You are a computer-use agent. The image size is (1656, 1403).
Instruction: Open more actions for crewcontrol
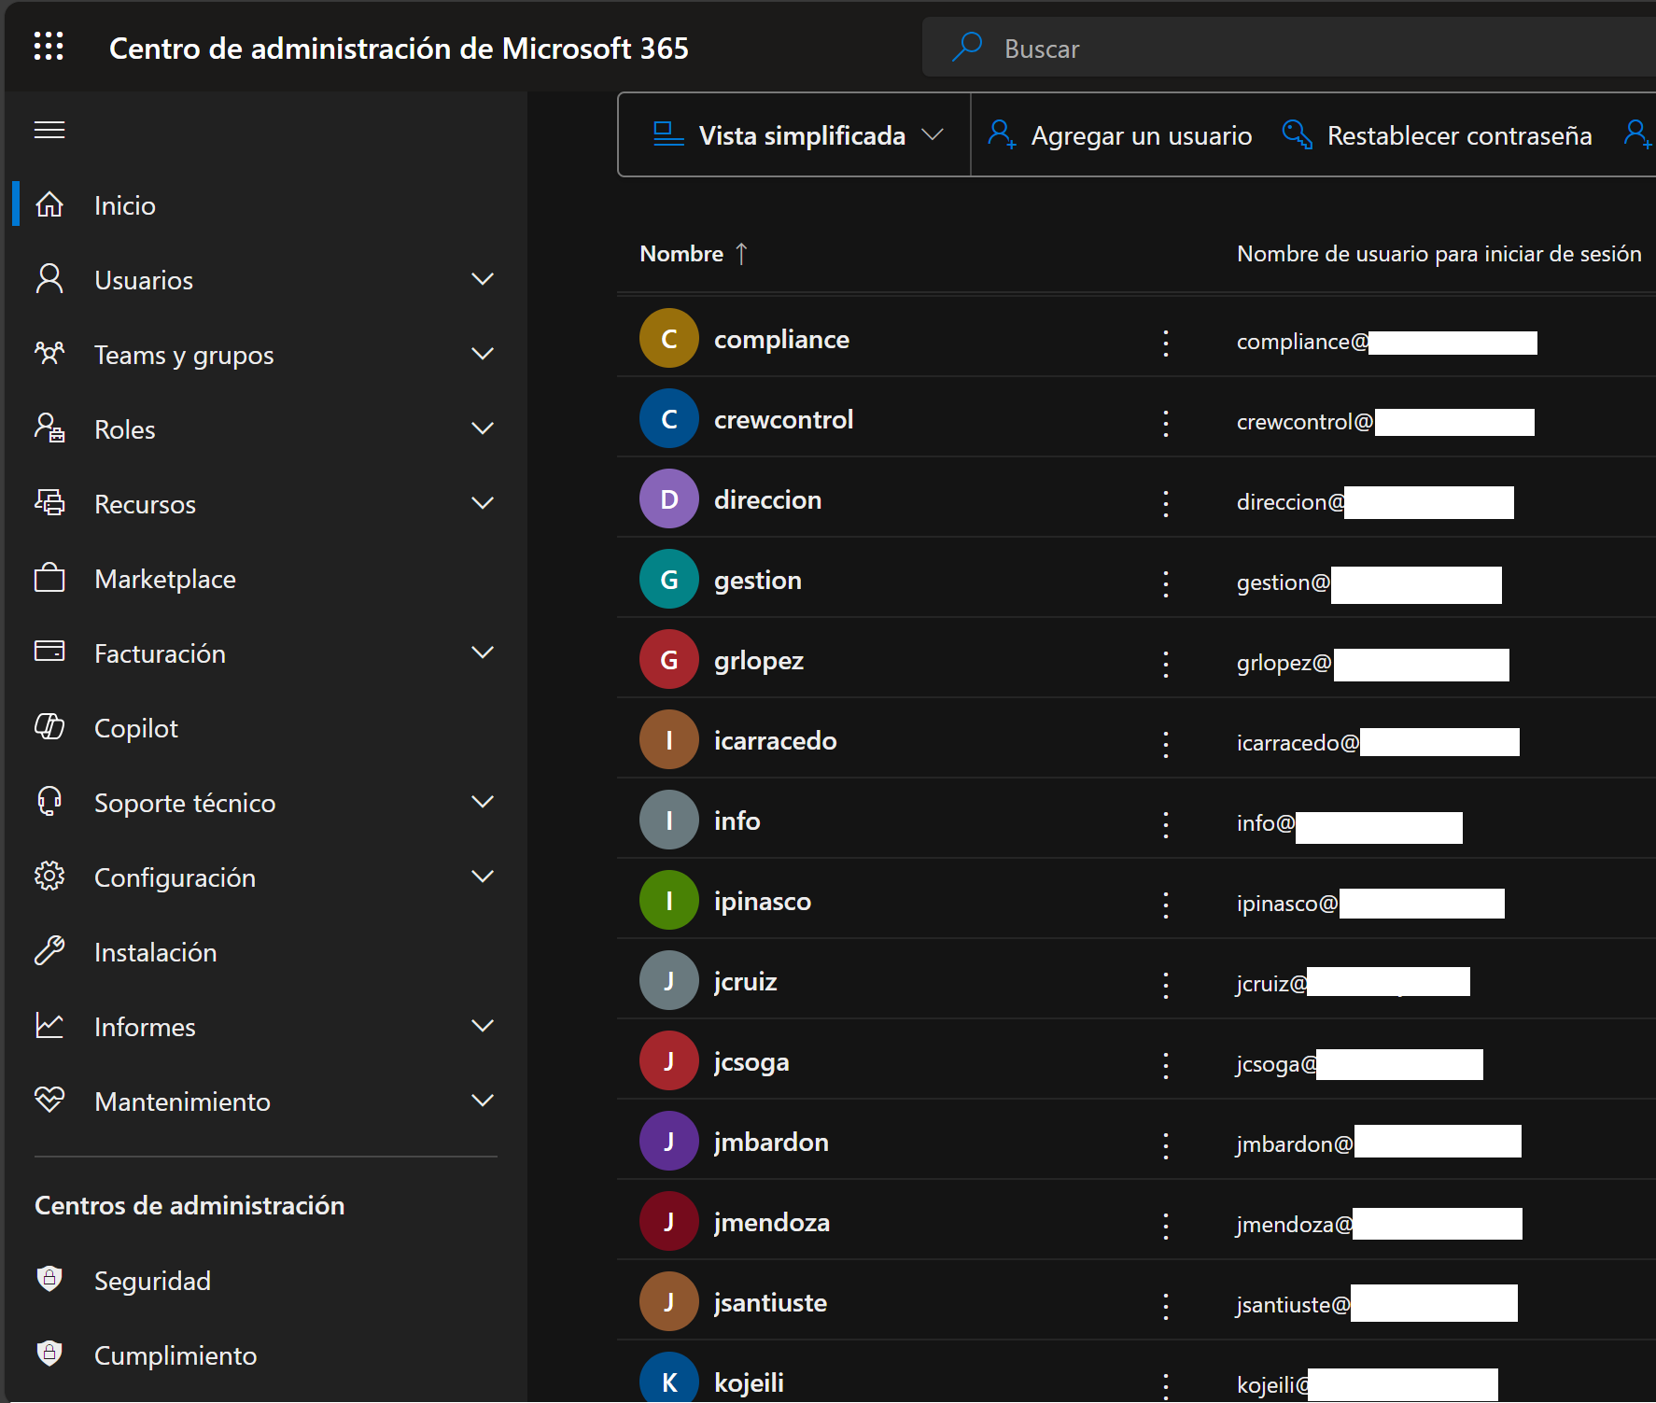1165,423
